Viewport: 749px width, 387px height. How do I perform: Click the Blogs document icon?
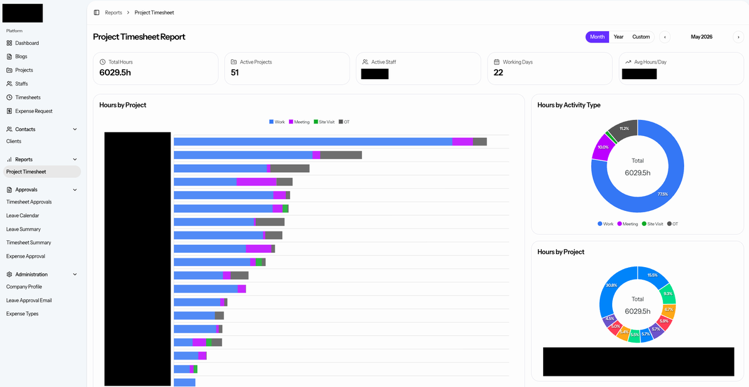(9, 56)
